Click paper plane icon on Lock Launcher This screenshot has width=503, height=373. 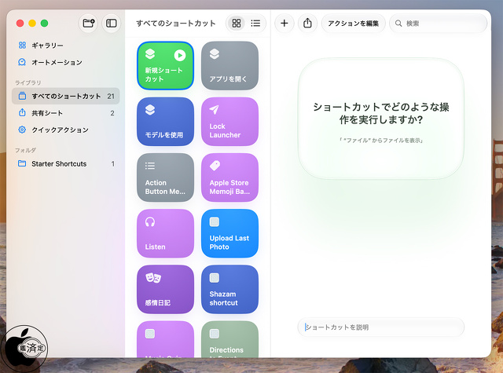pos(214,110)
